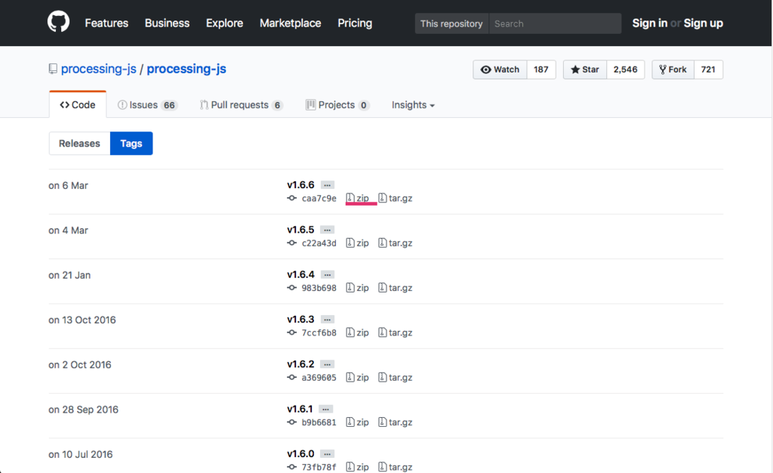
Task: Open commit 7ccf6b8
Action: (319, 333)
